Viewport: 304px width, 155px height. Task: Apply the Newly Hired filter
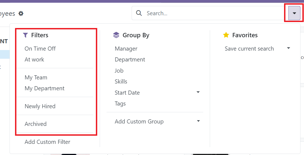40,106
